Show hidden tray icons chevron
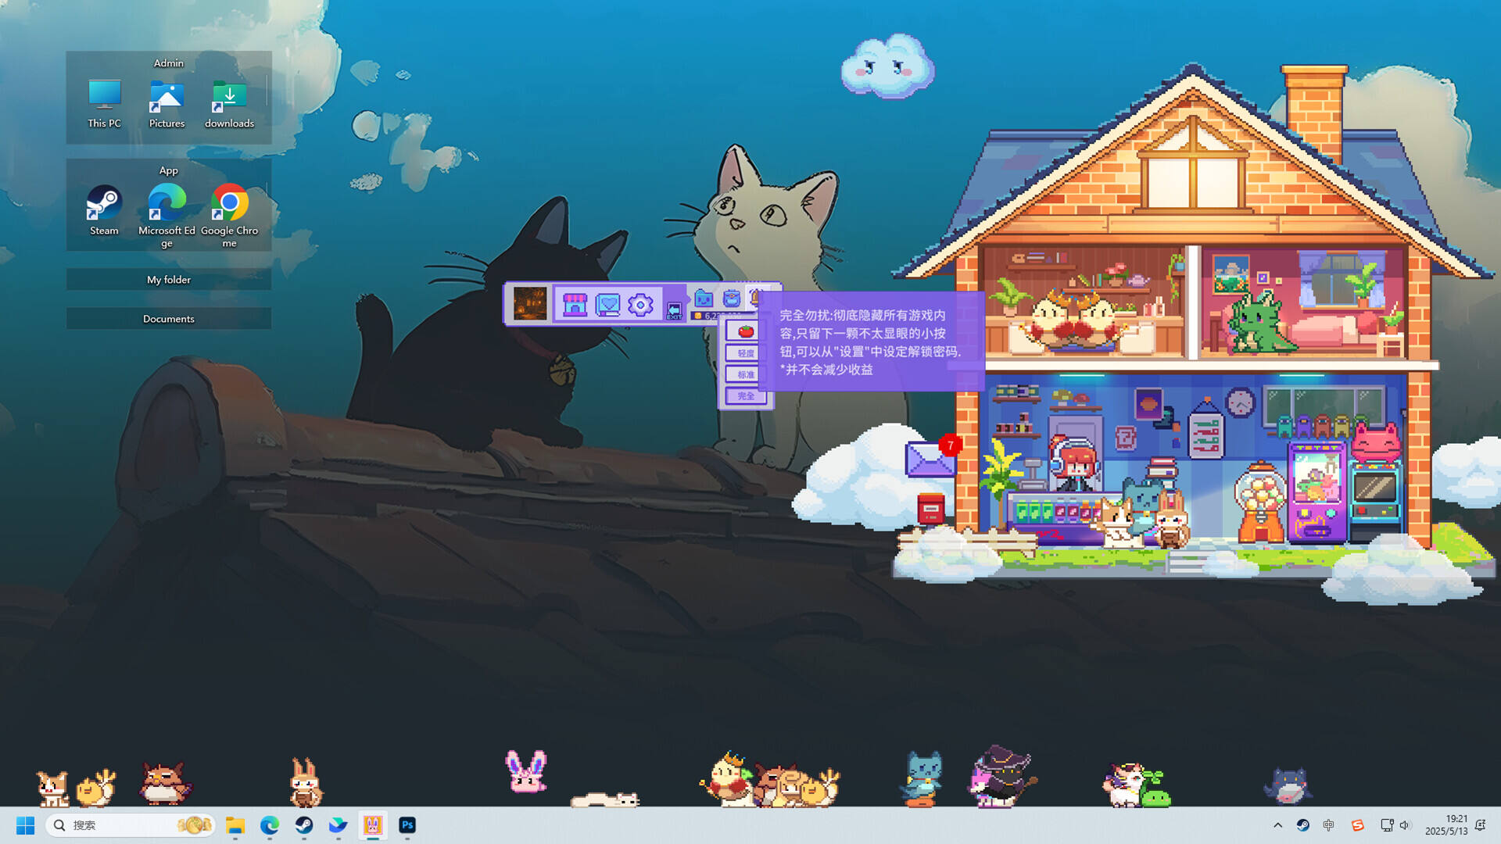This screenshot has width=1501, height=844. click(x=1277, y=825)
